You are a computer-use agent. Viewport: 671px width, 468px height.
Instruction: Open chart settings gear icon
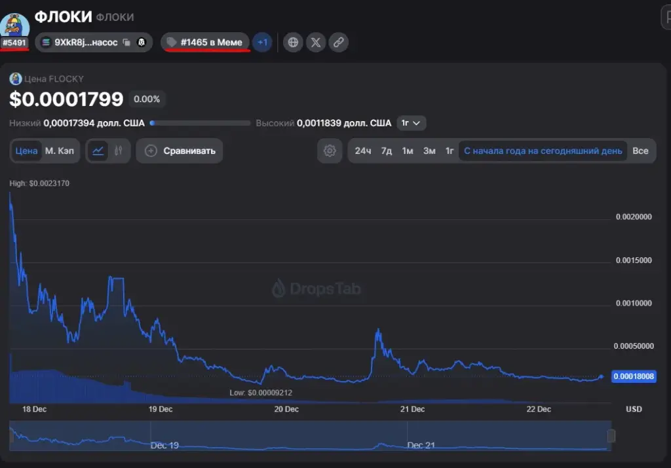[330, 151]
